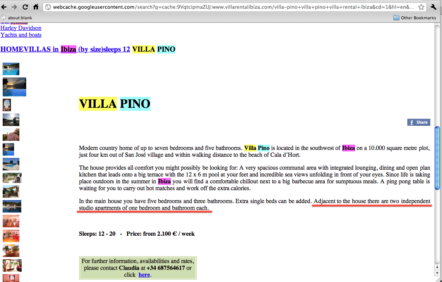Click the browser Back arrow

coord(5,7)
